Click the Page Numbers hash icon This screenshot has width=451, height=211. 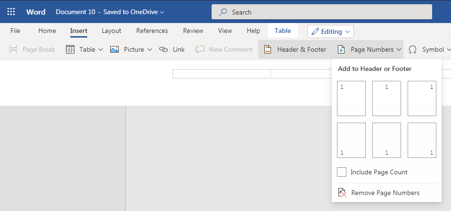(x=341, y=49)
